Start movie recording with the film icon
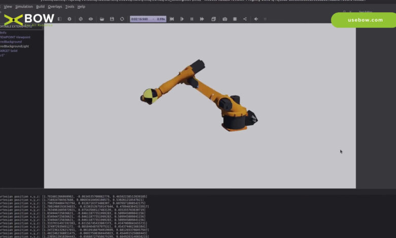Image resolution: width=396 pixels, height=238 pixels. (235, 19)
